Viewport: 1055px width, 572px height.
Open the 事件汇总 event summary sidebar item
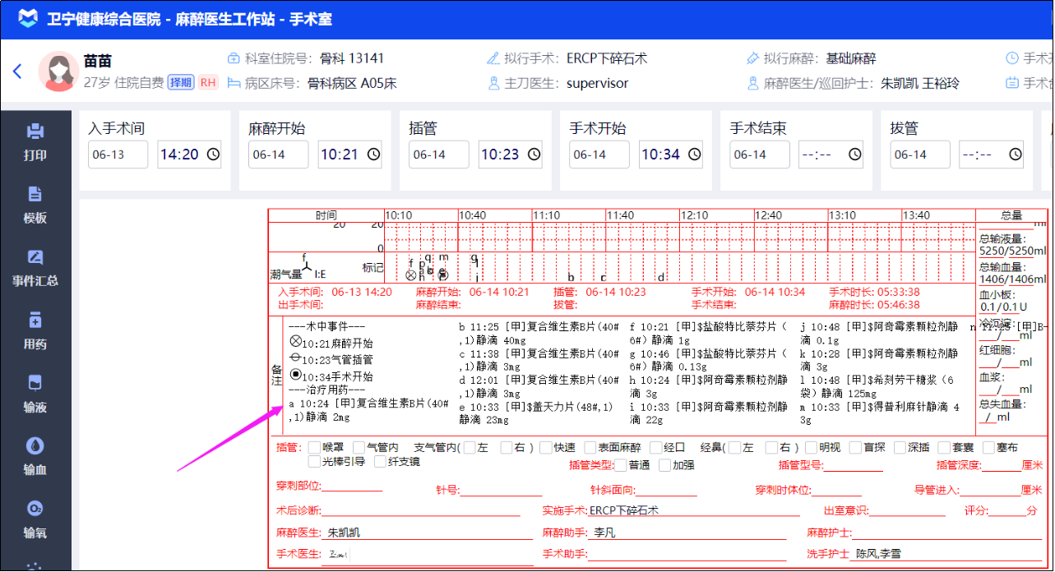[35, 268]
